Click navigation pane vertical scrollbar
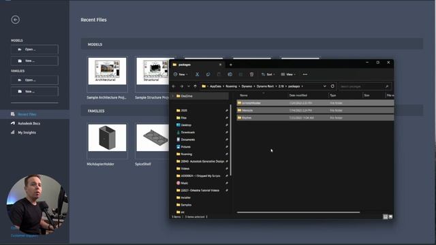Screen dimensions: 436x245 click(x=230, y=140)
